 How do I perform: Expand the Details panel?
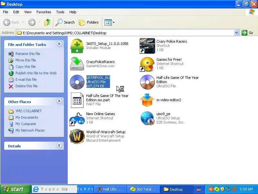pyautogui.click(x=59, y=145)
